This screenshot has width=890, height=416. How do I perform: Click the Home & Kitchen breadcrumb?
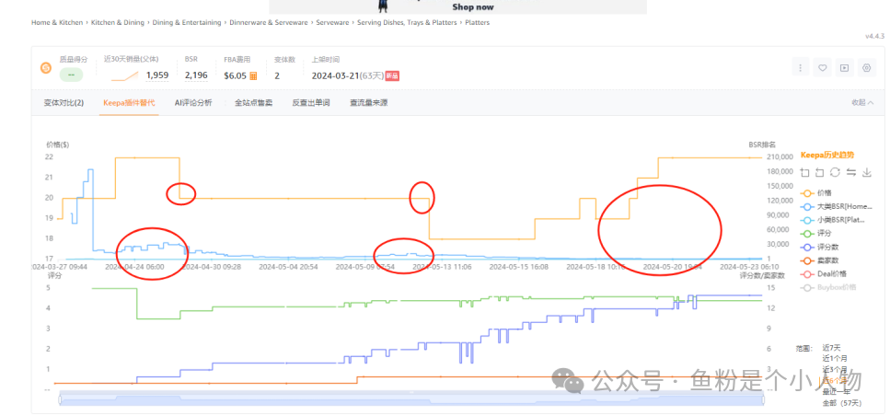tap(57, 23)
